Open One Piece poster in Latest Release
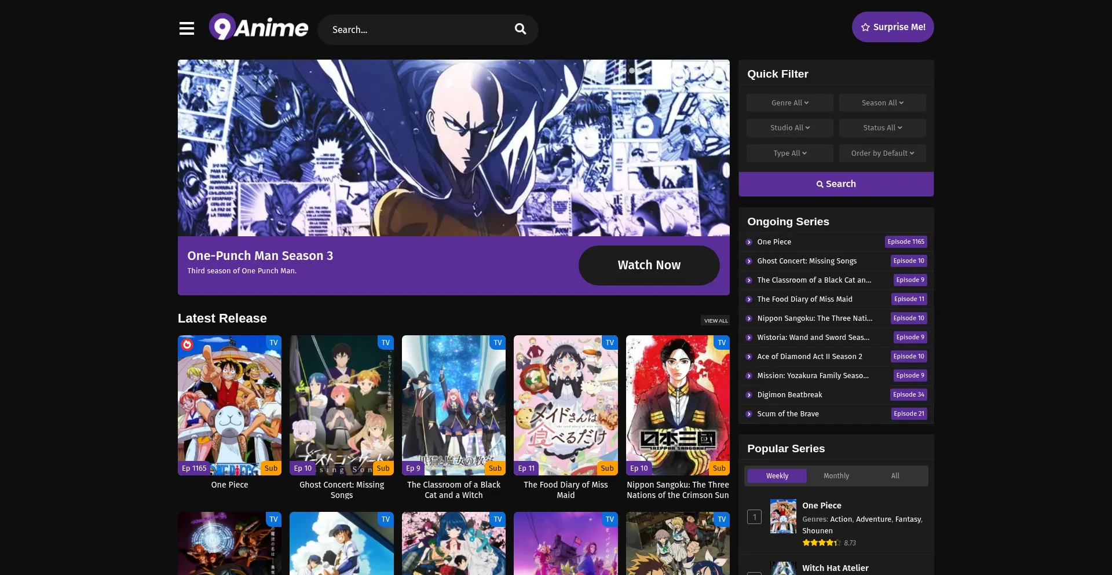 [x=229, y=405]
